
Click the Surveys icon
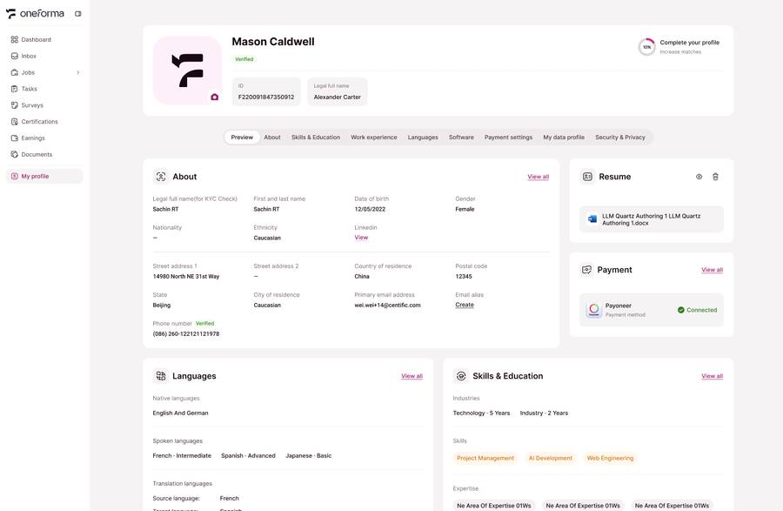(x=15, y=105)
